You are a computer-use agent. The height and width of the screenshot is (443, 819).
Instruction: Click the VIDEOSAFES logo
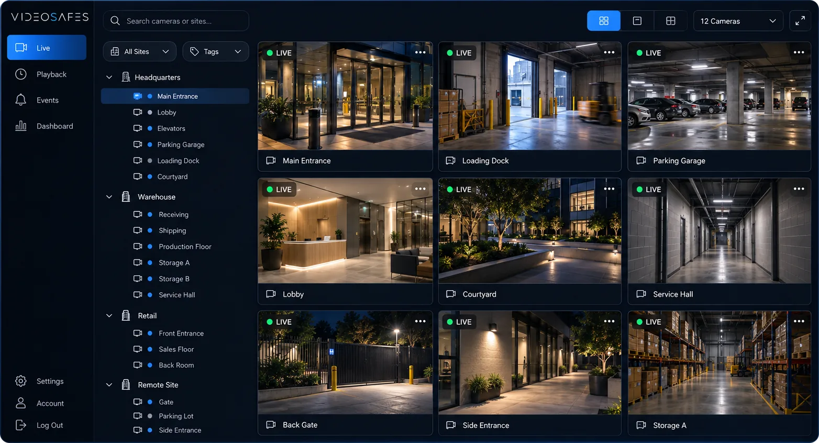click(50, 17)
